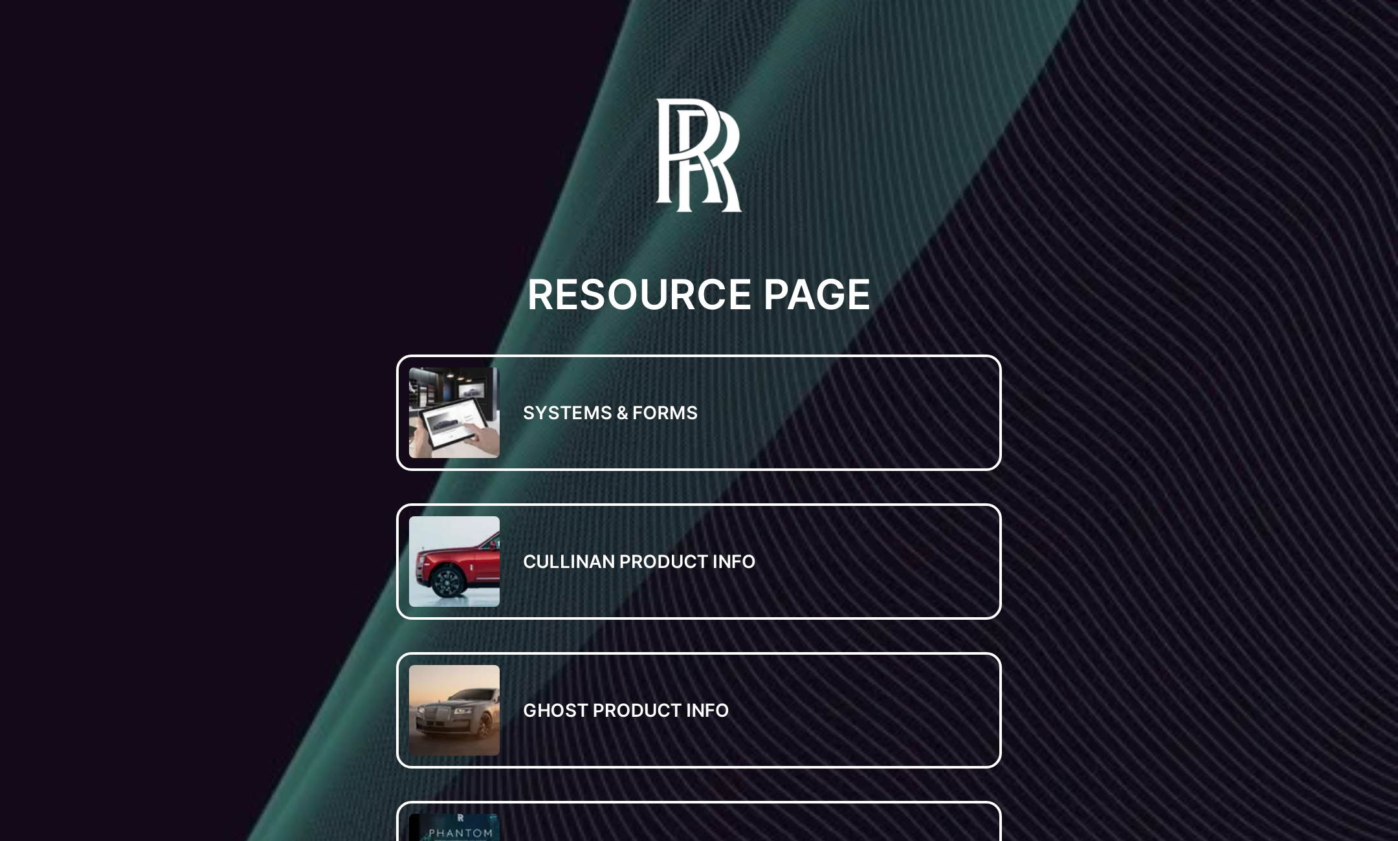Click the Ghost sunset photo thumbnail
The width and height of the screenshot is (1398, 841).
click(453, 710)
